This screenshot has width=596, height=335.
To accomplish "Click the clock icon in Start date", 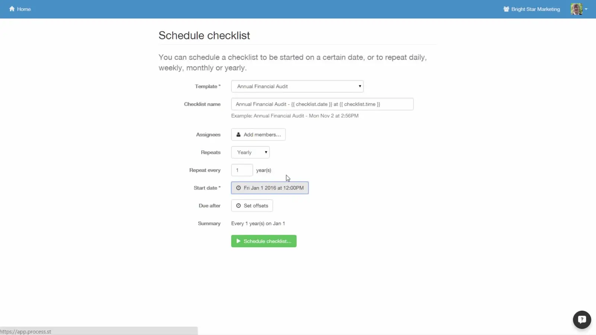I will coord(238,188).
